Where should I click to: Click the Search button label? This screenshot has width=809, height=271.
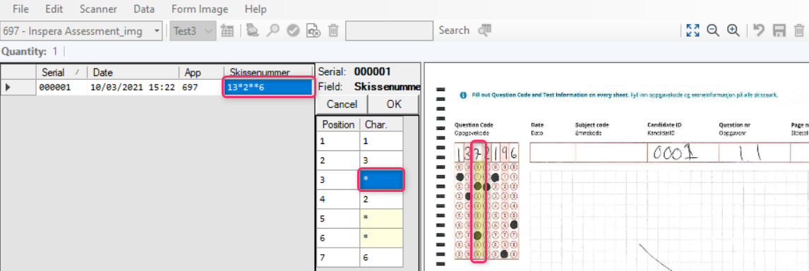pos(454,30)
